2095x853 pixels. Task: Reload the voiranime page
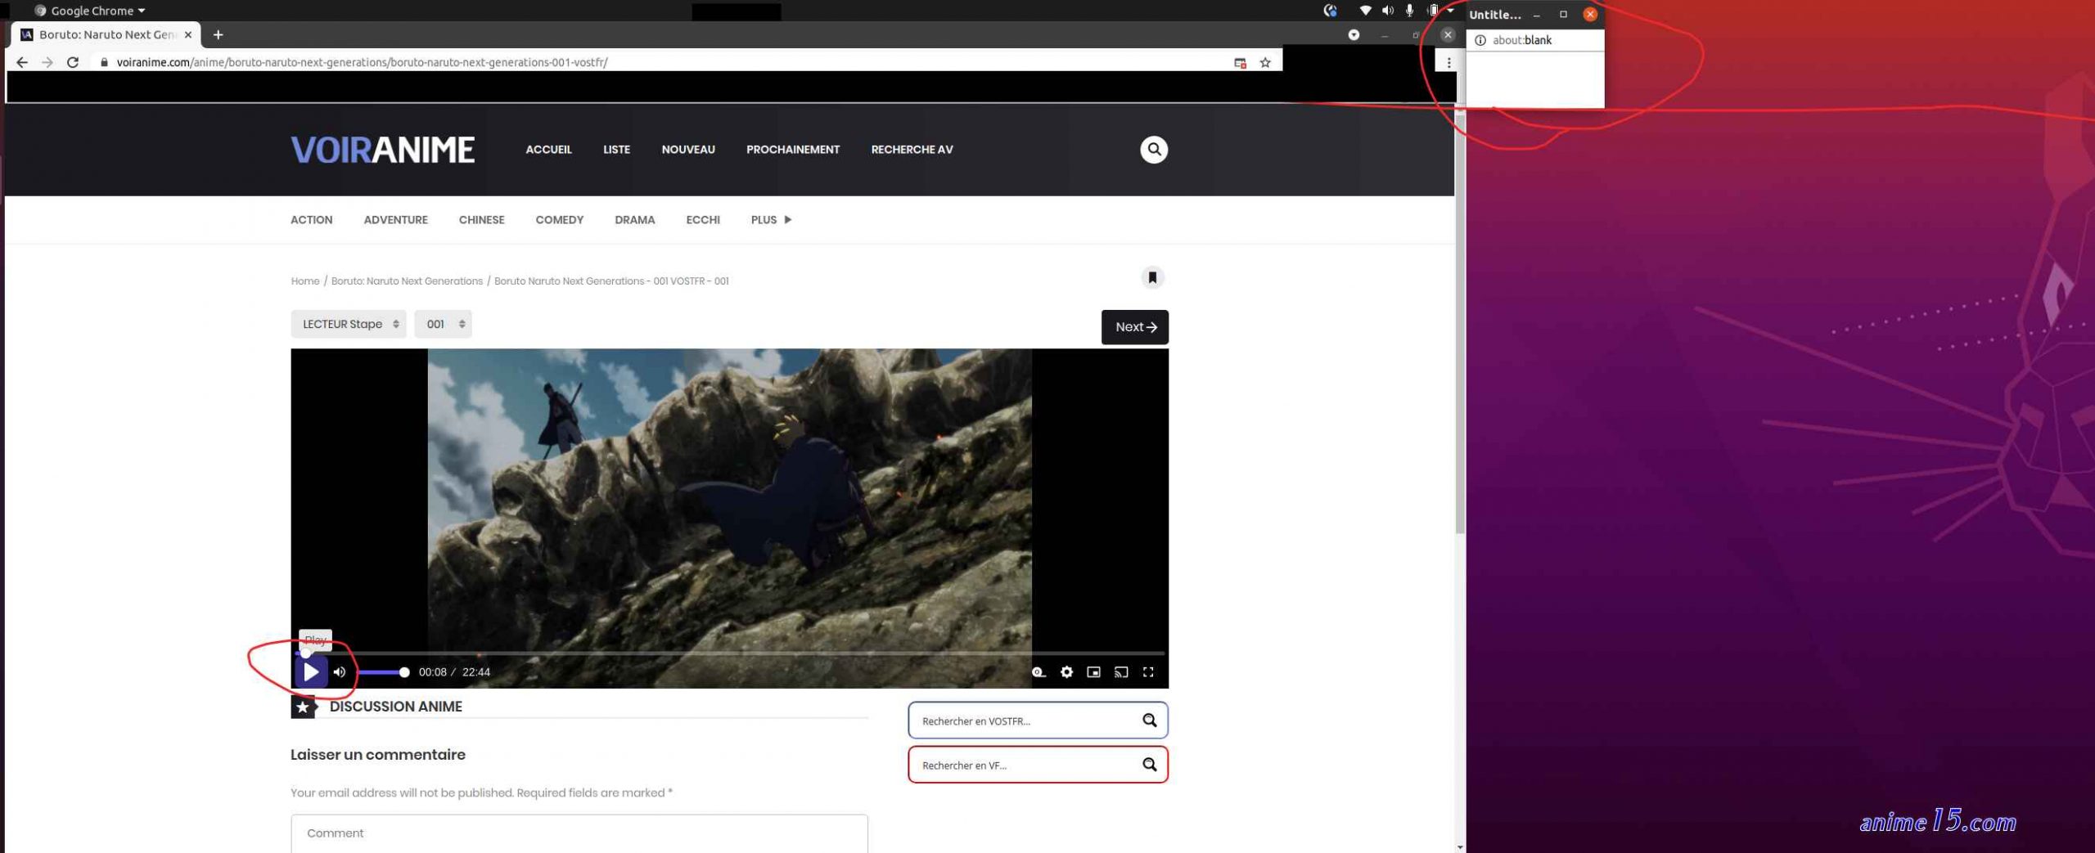73,62
